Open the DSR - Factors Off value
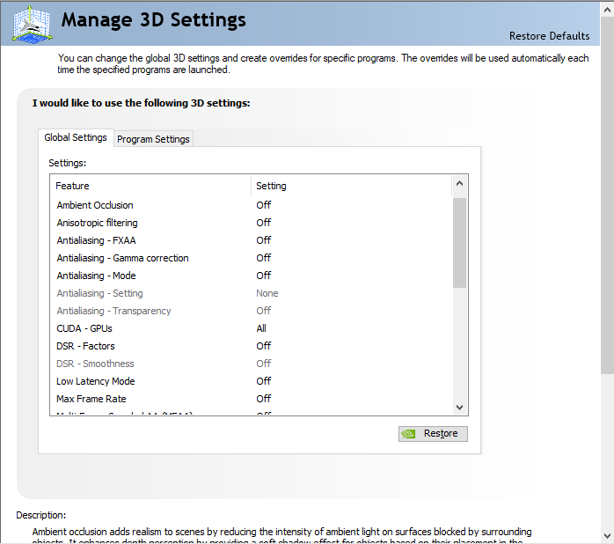This screenshot has width=614, height=544. pyautogui.click(x=264, y=346)
